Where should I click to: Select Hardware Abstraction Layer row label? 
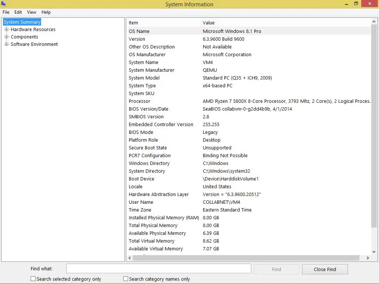pyautogui.click(x=158, y=195)
